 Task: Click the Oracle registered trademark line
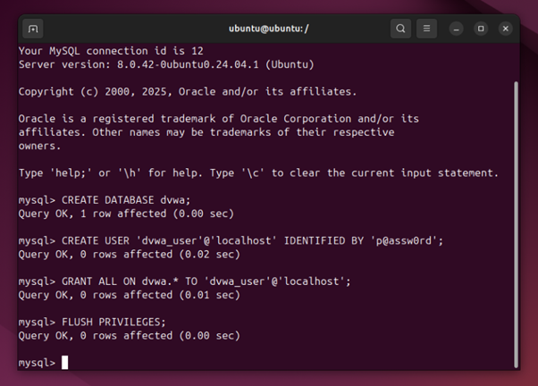[219, 119]
